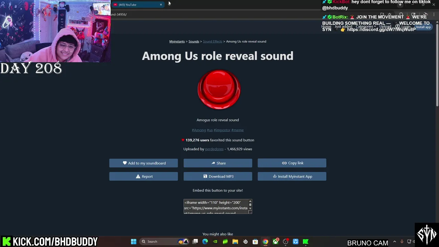Open the Just added link in header

(343, 27)
